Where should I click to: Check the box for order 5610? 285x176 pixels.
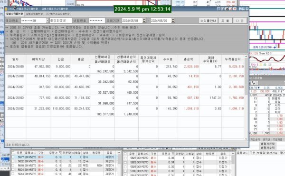coord(13,166)
